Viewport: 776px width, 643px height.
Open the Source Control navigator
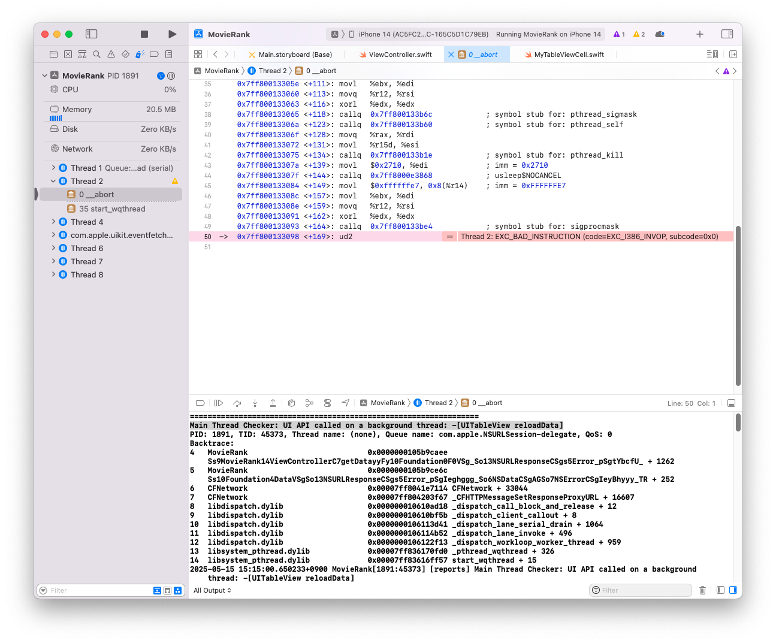pos(68,55)
